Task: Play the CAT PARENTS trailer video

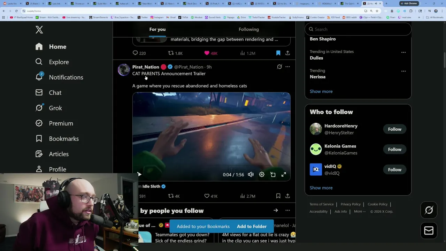Action: tap(139, 174)
